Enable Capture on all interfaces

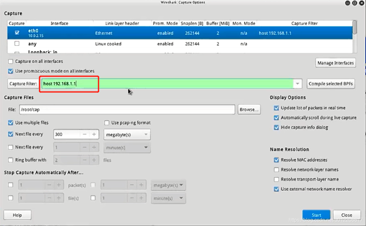pyautogui.click(x=10, y=61)
